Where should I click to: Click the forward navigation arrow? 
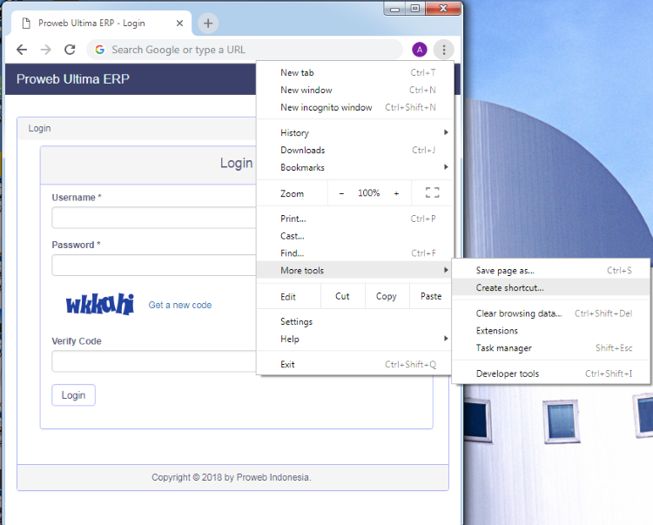46,50
